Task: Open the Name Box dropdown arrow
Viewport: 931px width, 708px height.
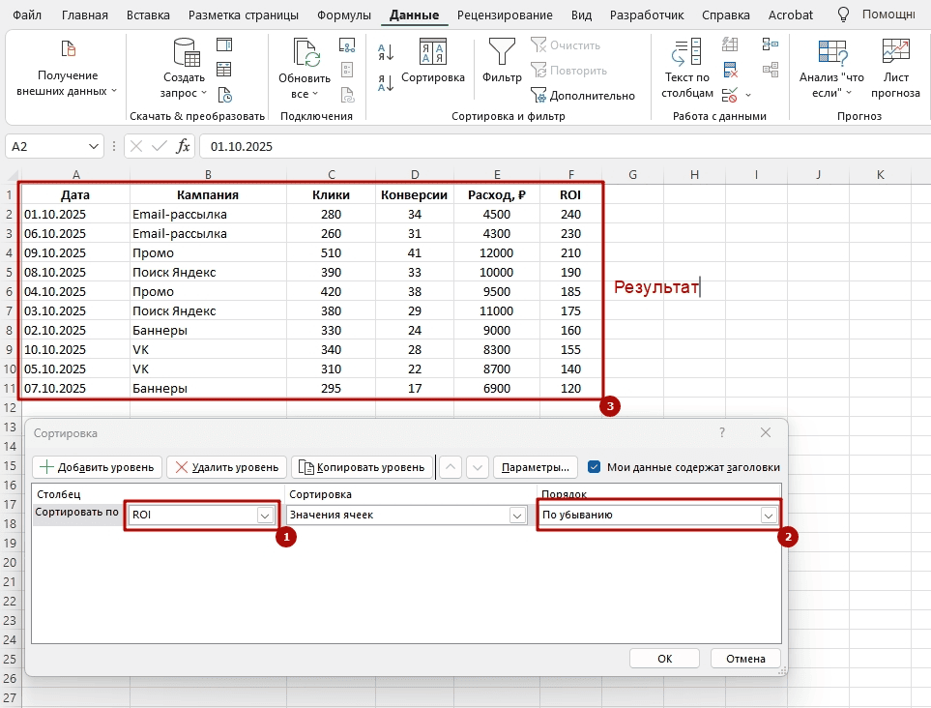Action: (94, 146)
